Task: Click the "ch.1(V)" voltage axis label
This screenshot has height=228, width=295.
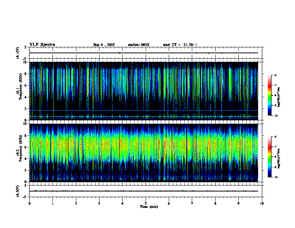Action: pyautogui.click(x=18, y=53)
